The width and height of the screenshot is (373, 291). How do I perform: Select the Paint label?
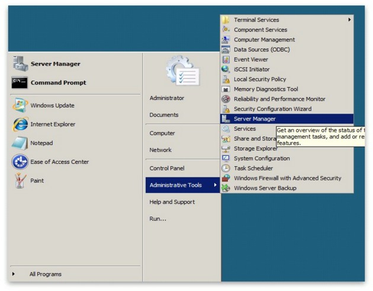coord(37,180)
